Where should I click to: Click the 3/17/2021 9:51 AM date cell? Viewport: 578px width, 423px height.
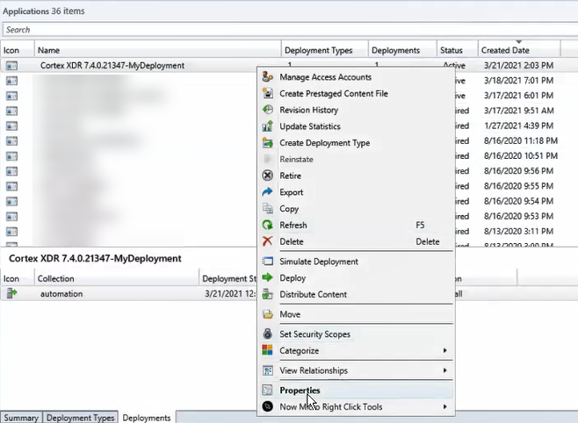(518, 111)
